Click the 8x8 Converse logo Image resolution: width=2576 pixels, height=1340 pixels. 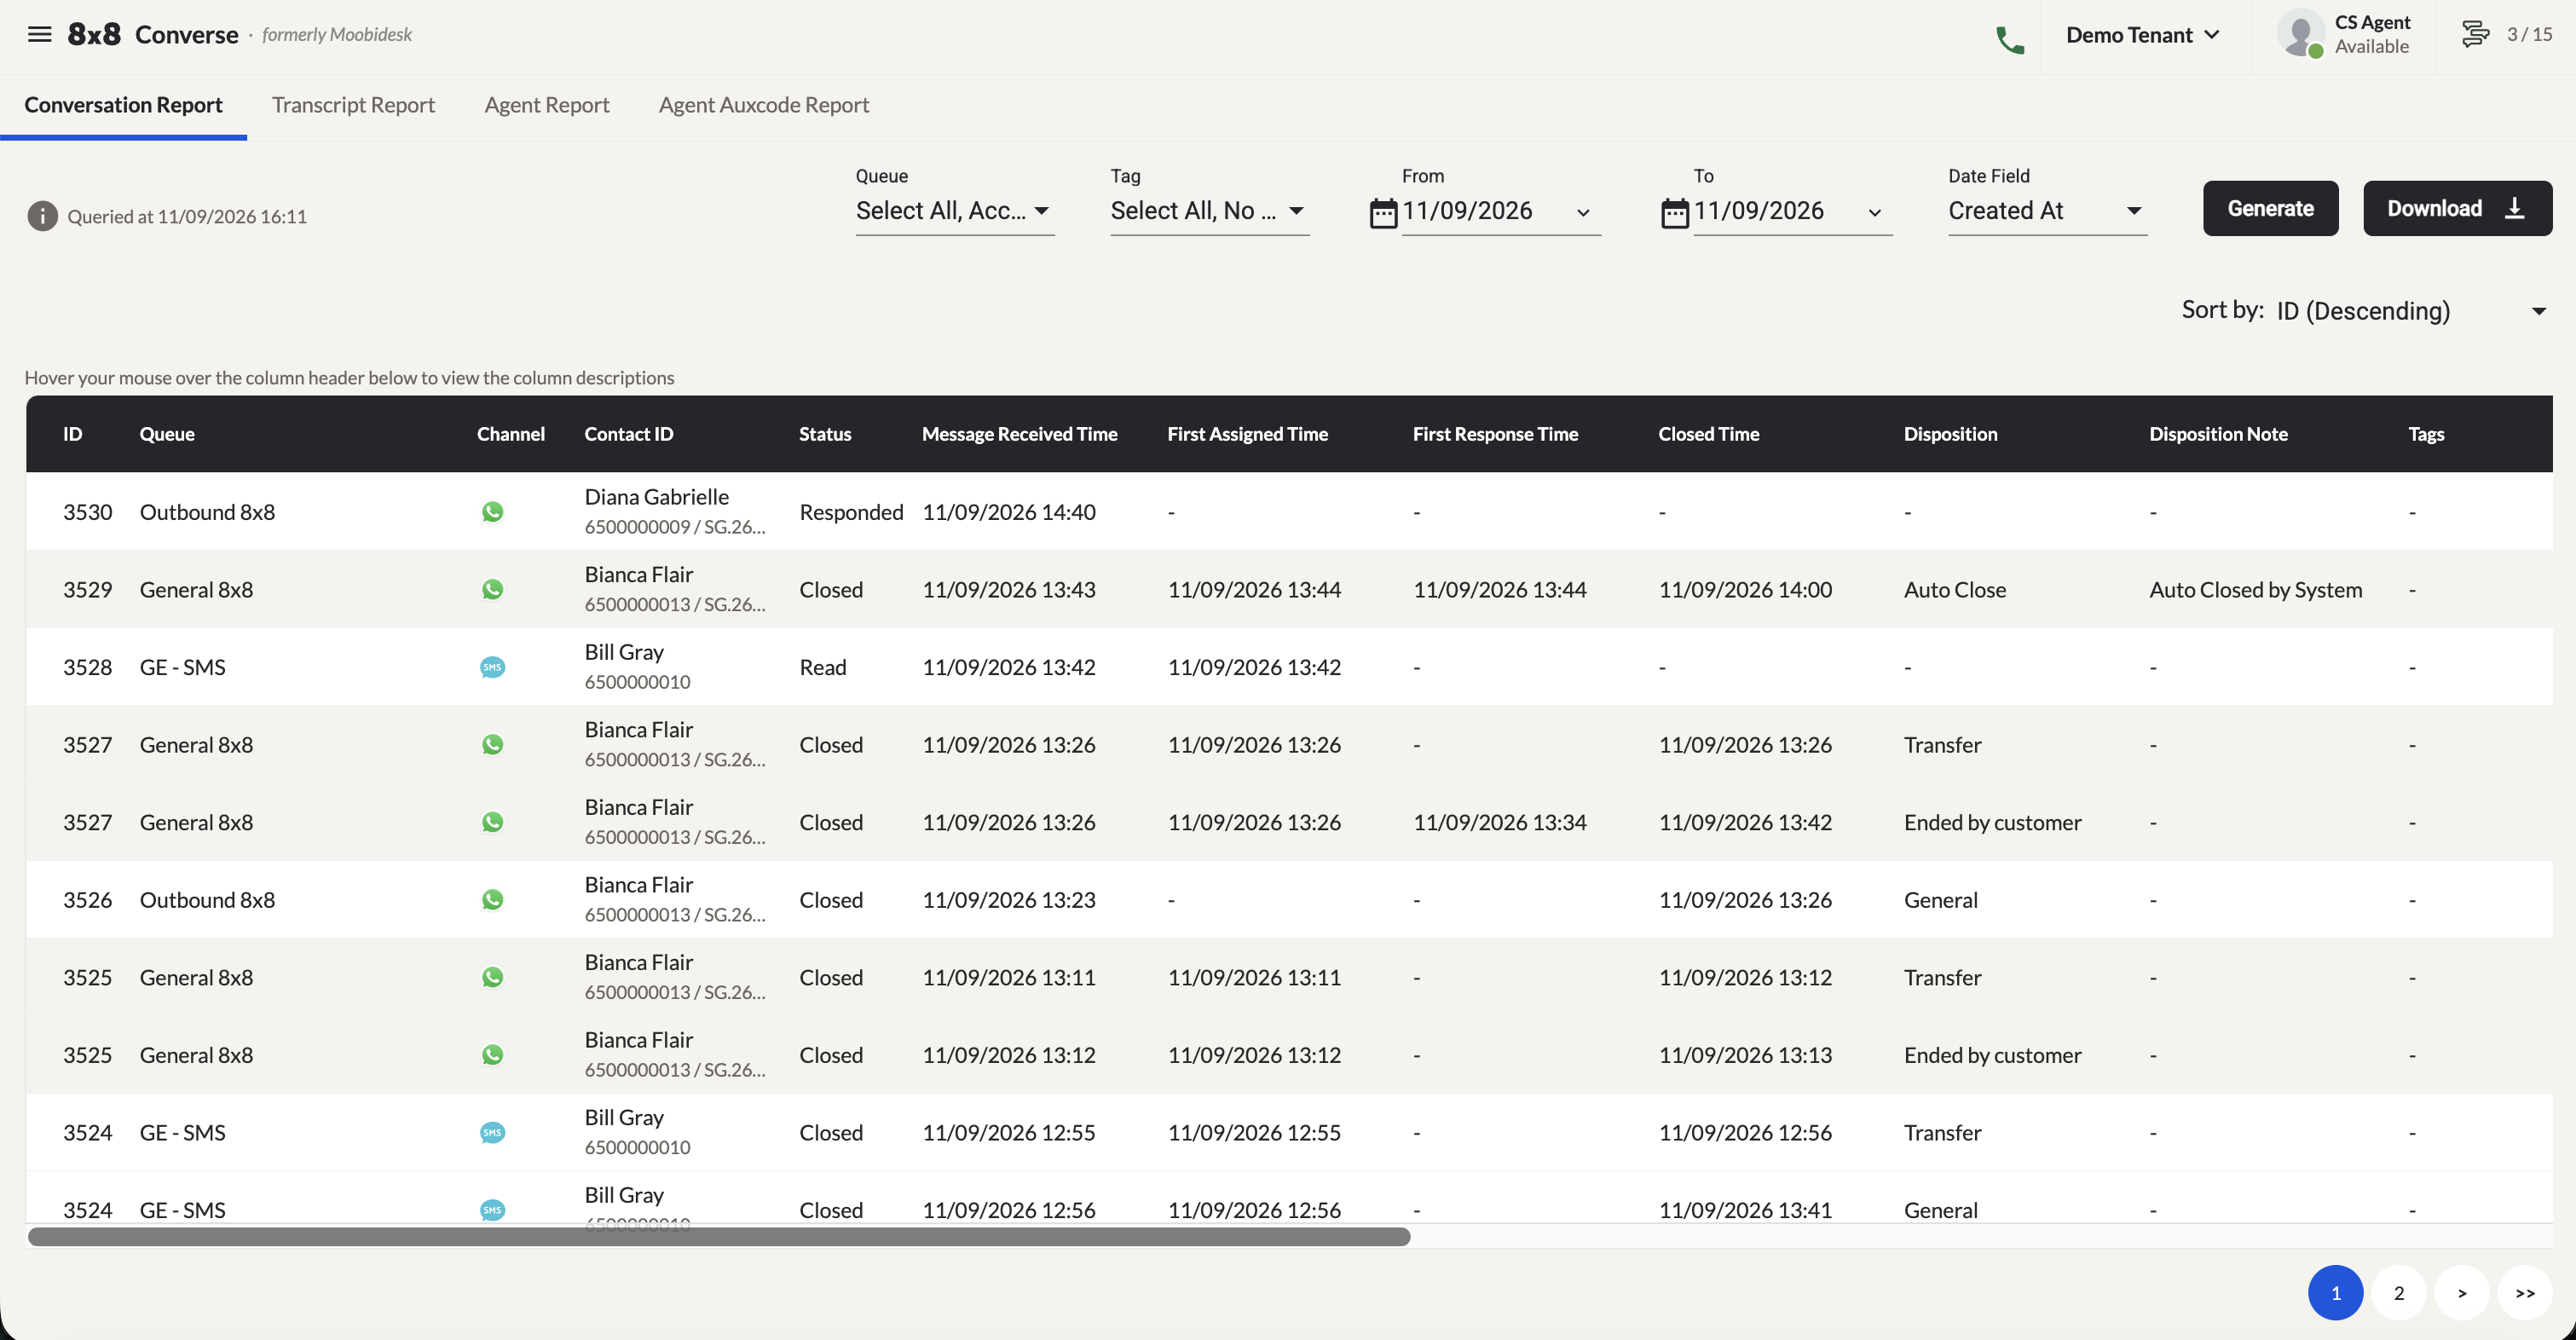(x=153, y=34)
